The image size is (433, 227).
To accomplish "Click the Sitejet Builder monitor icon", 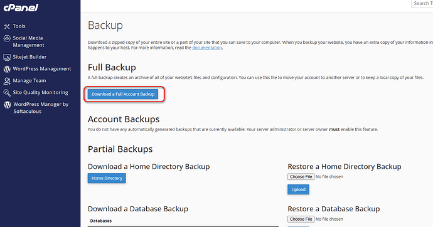I will pyautogui.click(x=7, y=57).
